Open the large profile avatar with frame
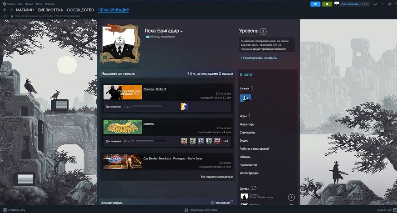The image size is (397, 213). point(120,43)
